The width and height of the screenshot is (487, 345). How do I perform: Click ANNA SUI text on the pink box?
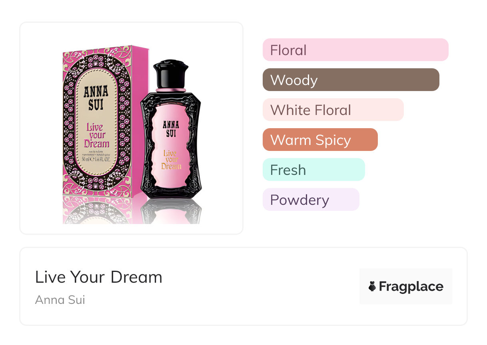(96, 98)
